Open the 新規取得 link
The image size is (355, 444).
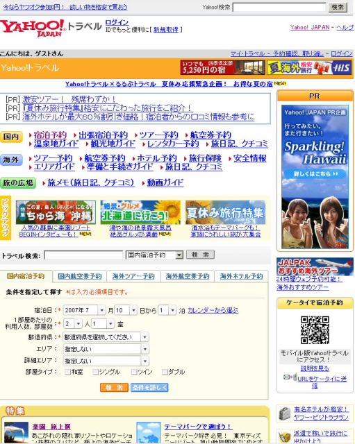tap(166, 29)
